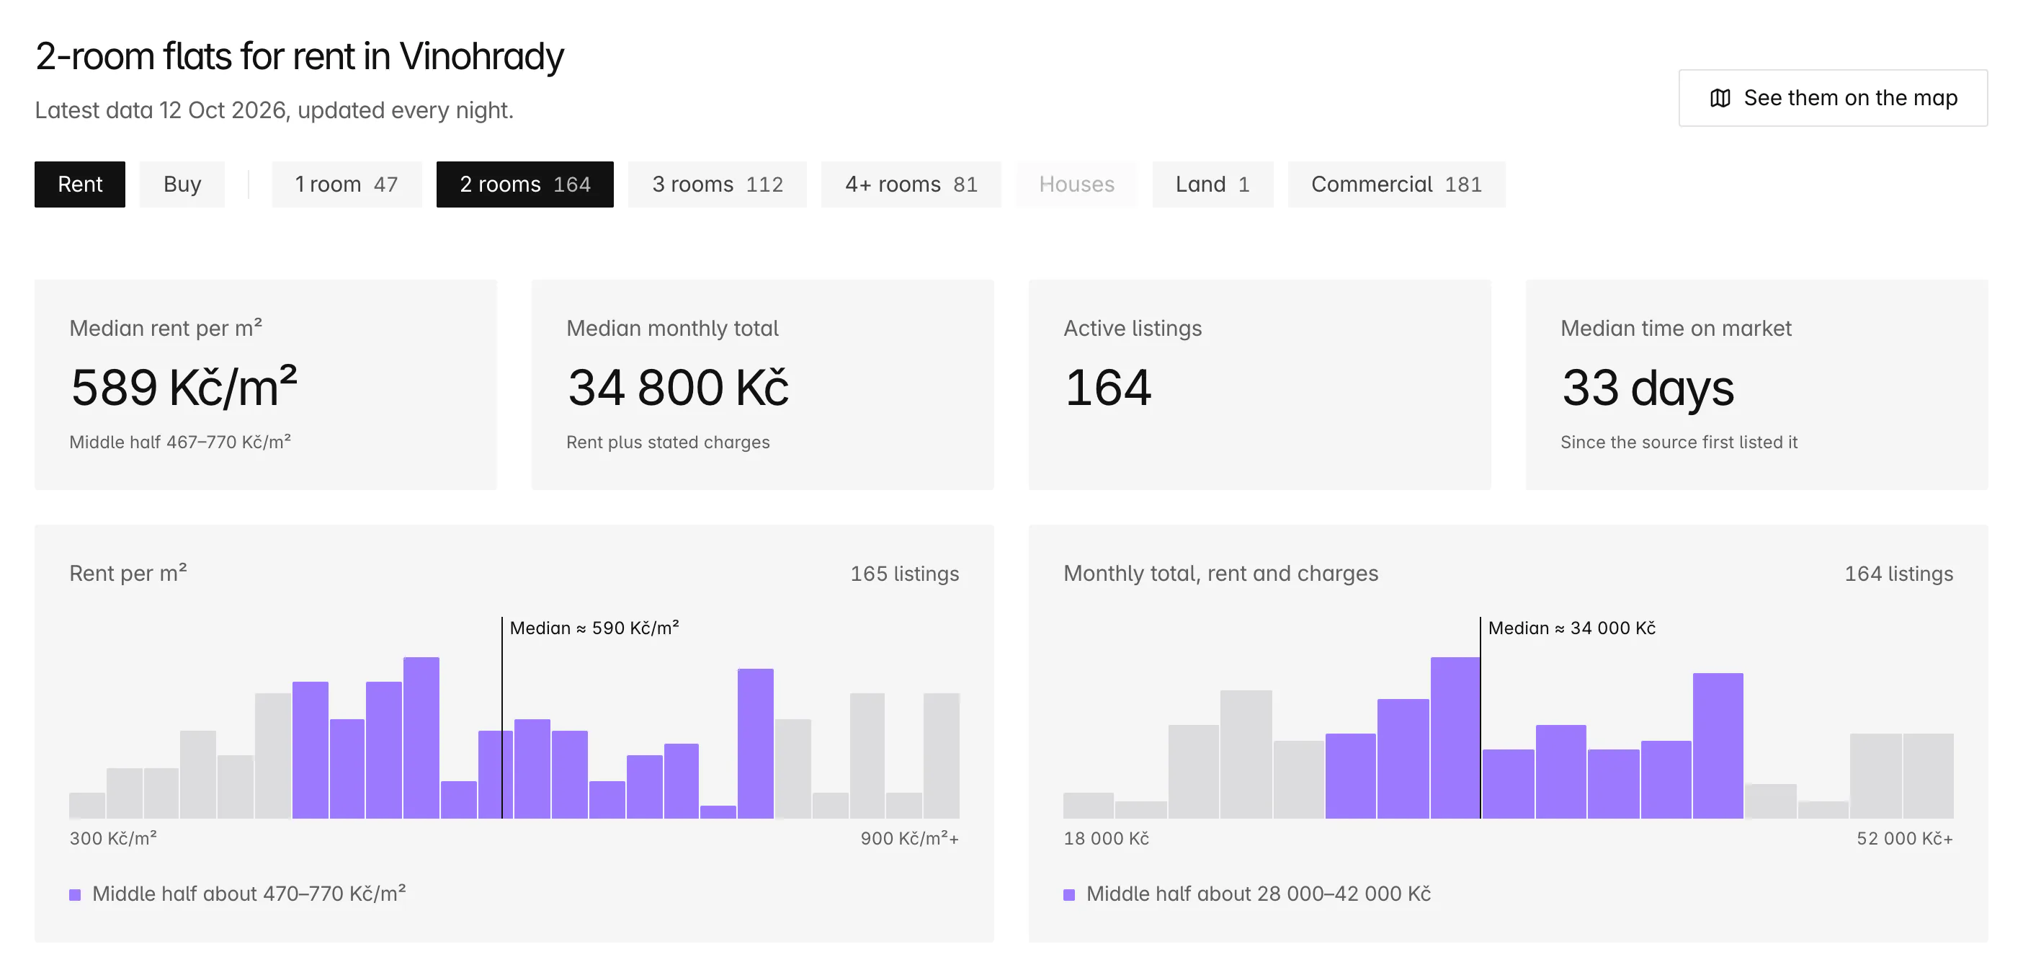Click the 'Median time on market' label
Screen dimensions: 2023x957
pyautogui.click(x=1676, y=328)
